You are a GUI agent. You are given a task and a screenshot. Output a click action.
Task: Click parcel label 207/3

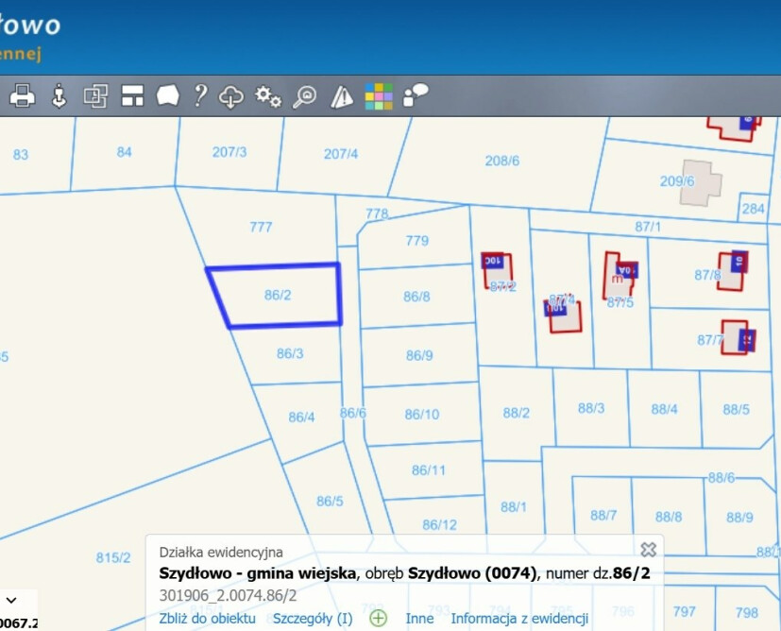[x=229, y=152]
